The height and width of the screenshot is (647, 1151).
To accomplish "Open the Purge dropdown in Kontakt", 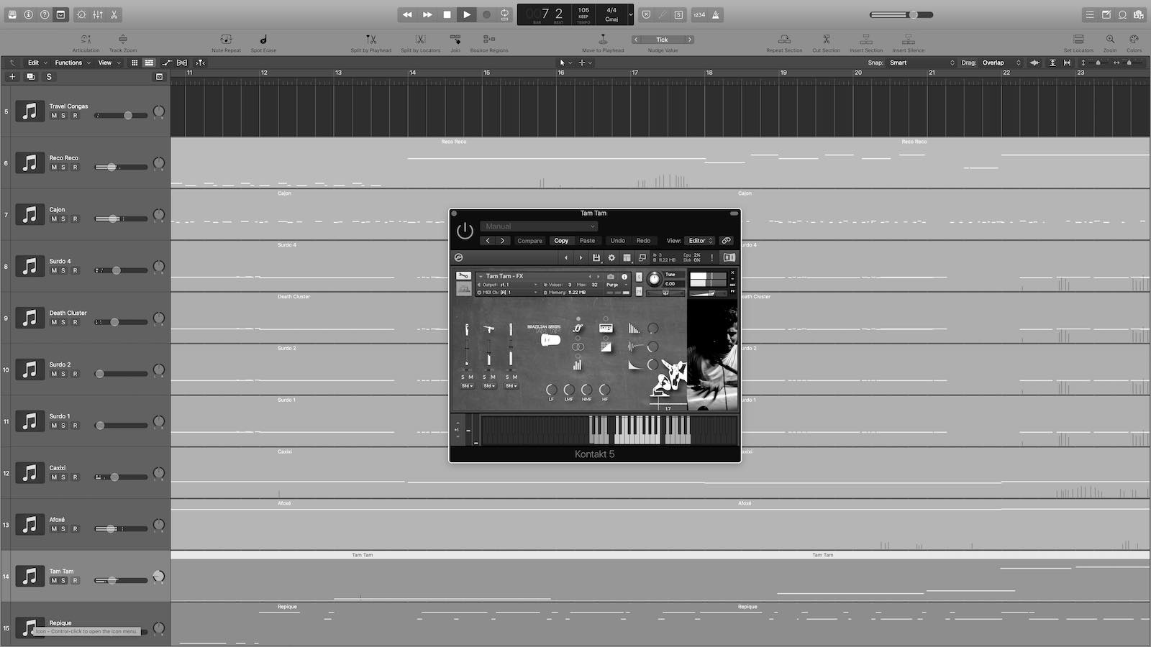I will coord(616,285).
